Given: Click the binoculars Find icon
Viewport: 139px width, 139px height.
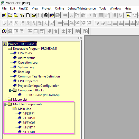Looking at the screenshot, I should pos(115,15).
